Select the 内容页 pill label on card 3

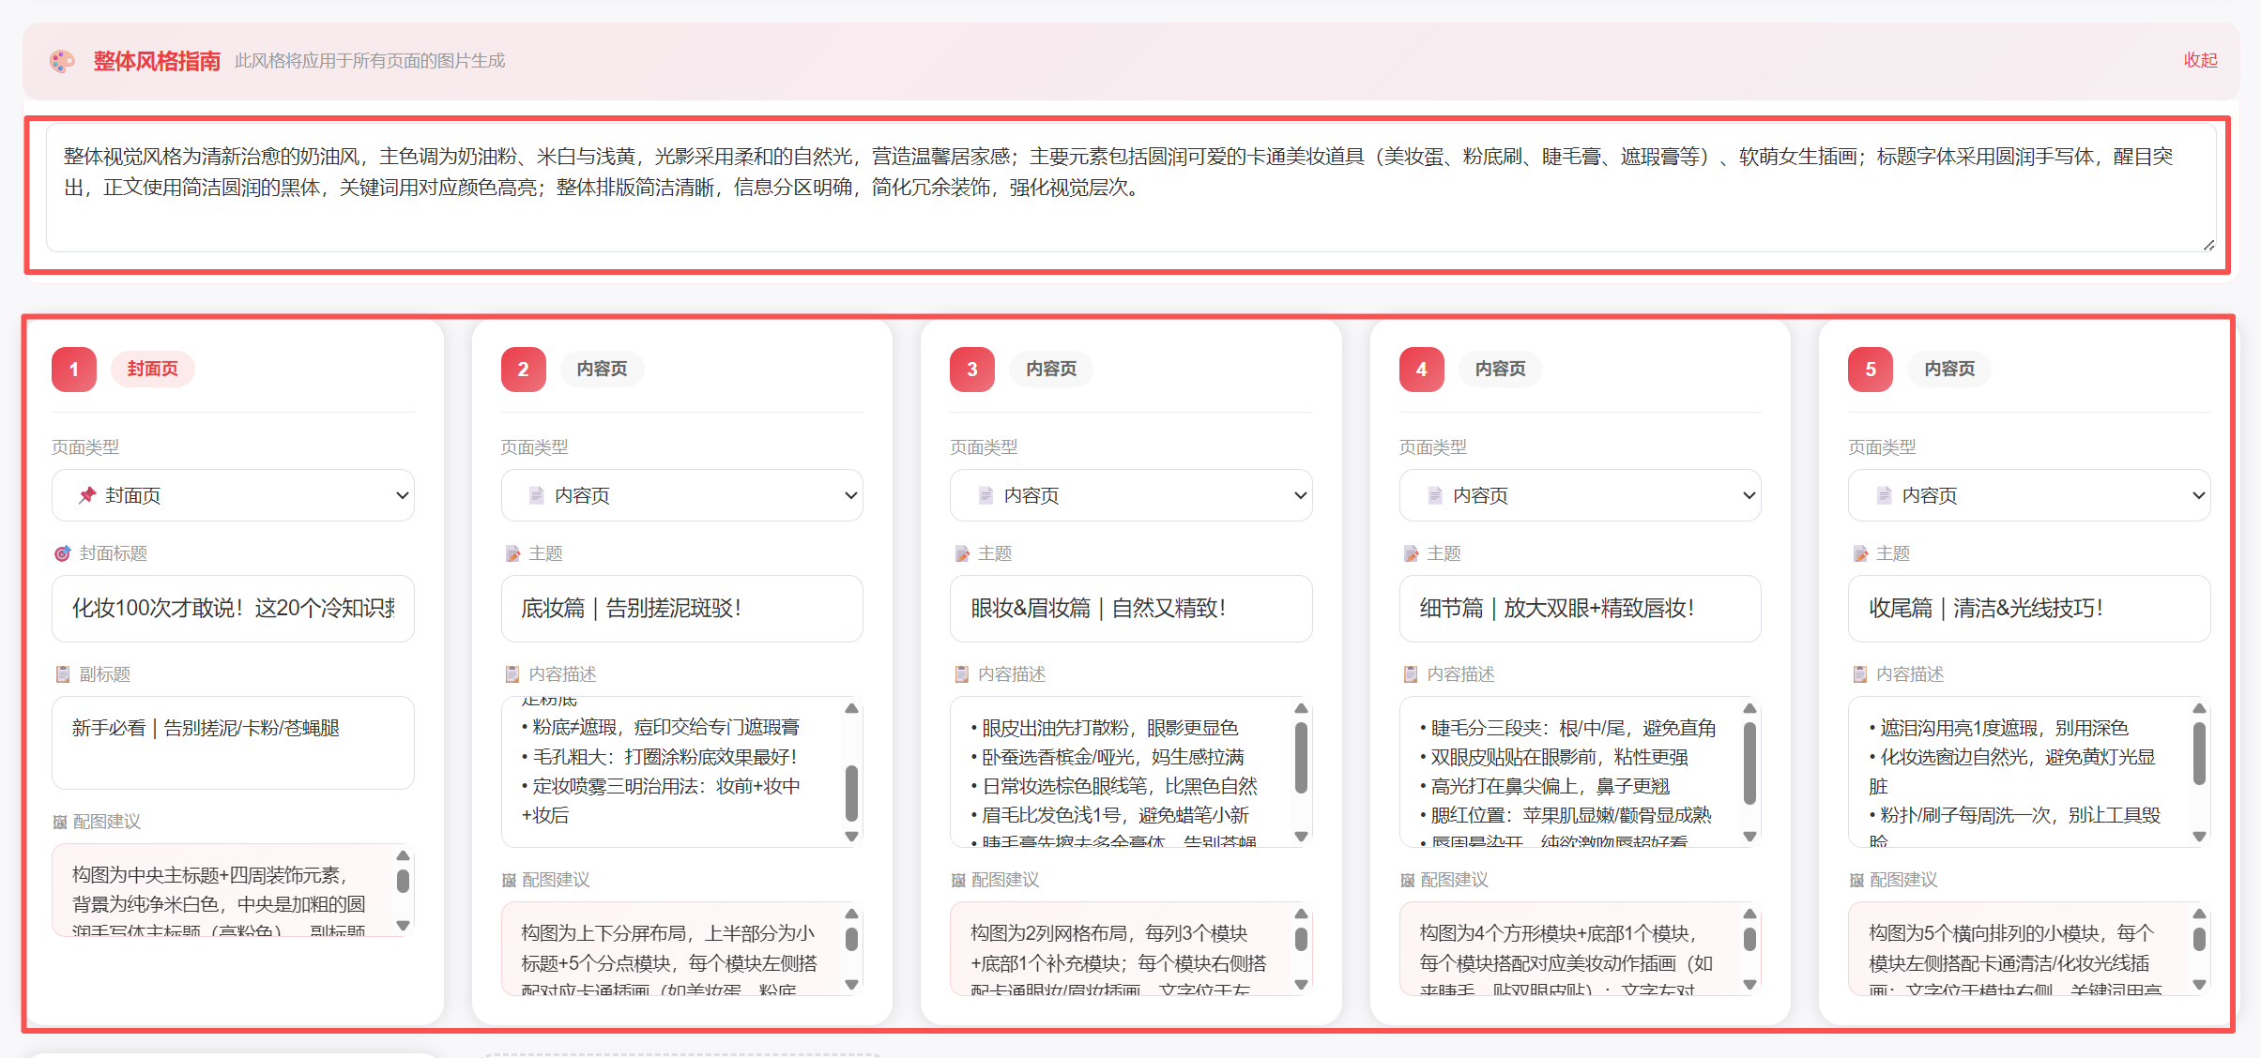(x=1050, y=369)
